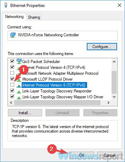
Task: Uncheck QoS Packet Scheduler checkbox
Action: click(x=12, y=61)
